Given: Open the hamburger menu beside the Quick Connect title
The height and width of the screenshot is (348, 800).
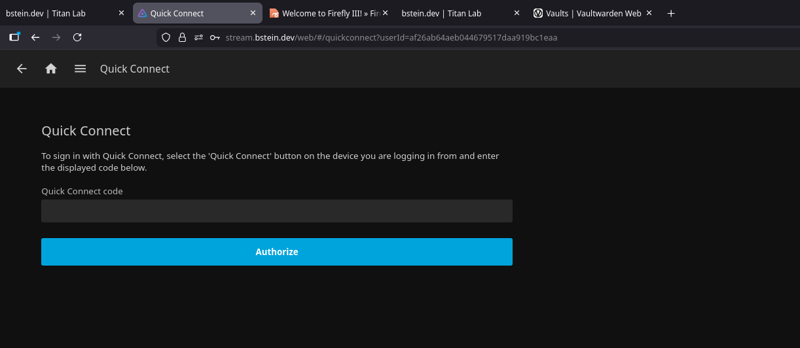Looking at the screenshot, I should [x=80, y=69].
